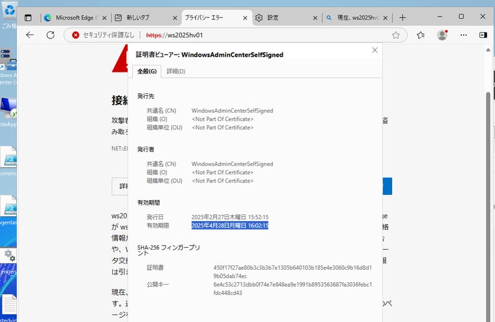Open the tab actions menu icon

(x=28, y=18)
